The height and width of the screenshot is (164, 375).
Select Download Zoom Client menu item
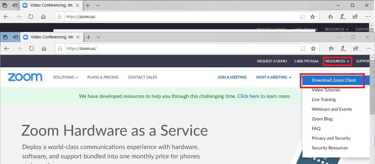[334, 80]
